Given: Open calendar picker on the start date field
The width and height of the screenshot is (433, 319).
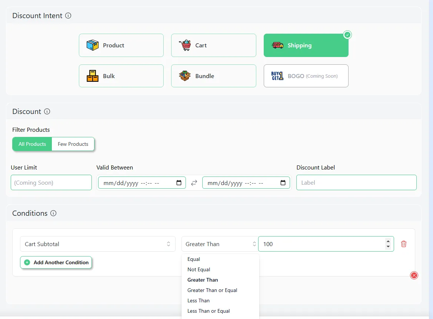Looking at the screenshot, I should click(x=179, y=183).
